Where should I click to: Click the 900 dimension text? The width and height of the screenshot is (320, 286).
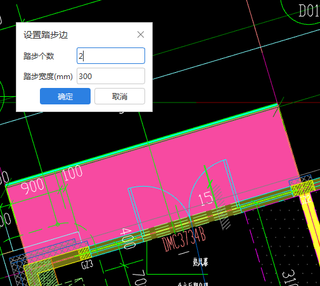point(32,186)
